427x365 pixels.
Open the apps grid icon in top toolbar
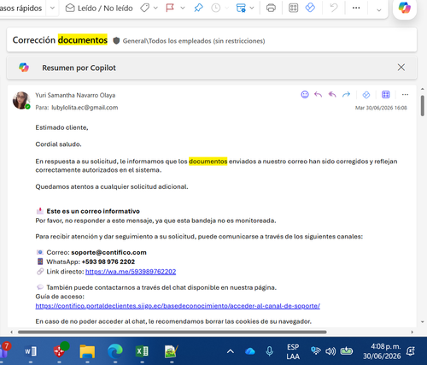(293, 8)
